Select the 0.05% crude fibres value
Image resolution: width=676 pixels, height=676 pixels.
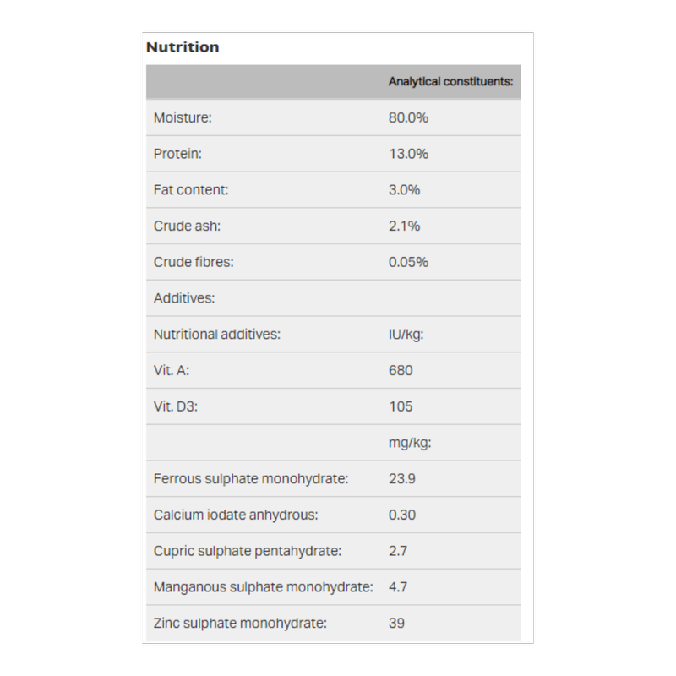[x=408, y=262]
